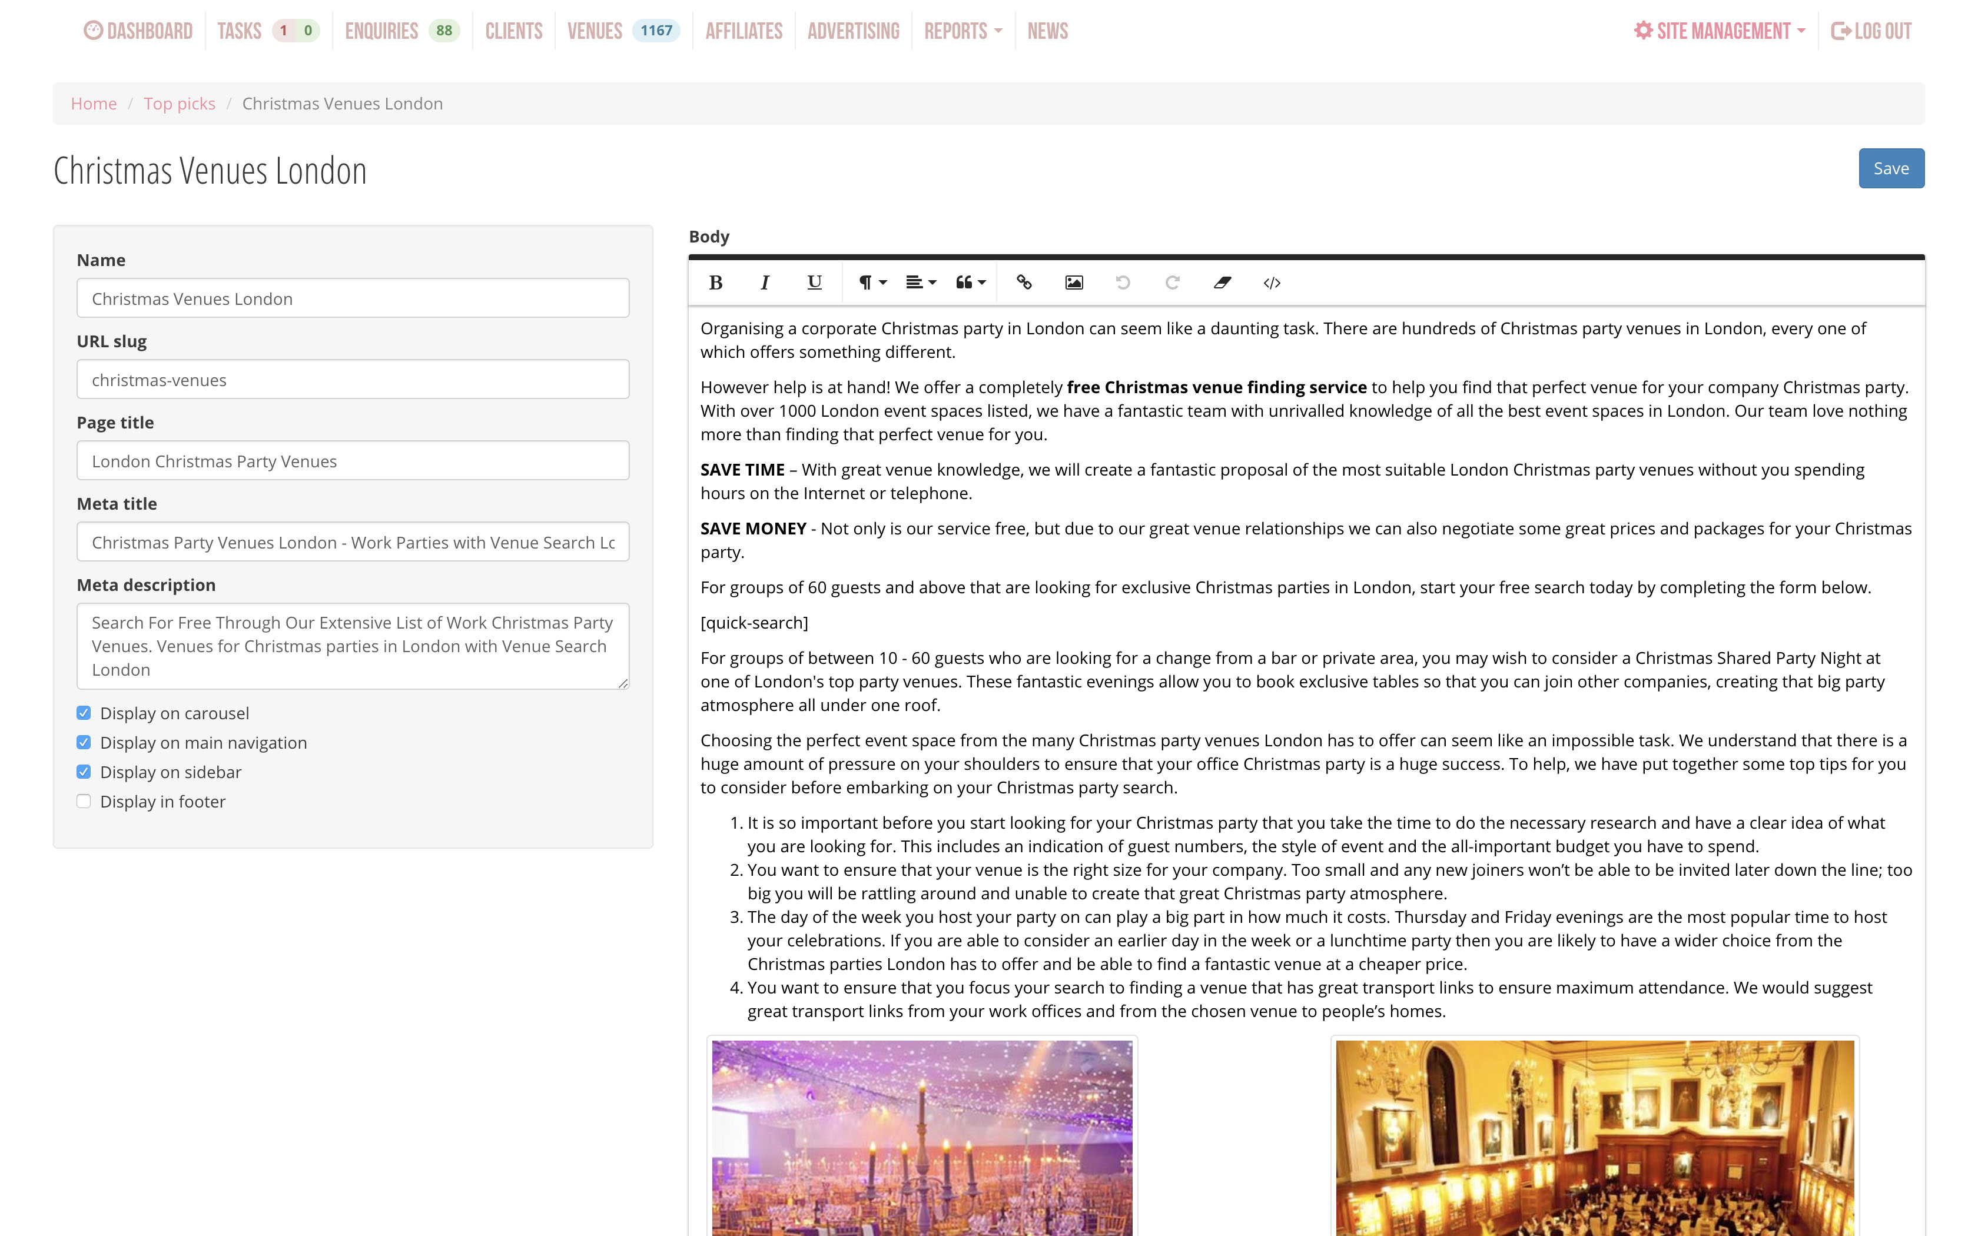Screen dimensions: 1978x1236
Task: Click the 'Christmas Venues London' breadcrumb text
Action: 343,104
